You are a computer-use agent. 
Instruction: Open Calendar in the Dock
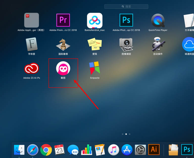[59, 150]
